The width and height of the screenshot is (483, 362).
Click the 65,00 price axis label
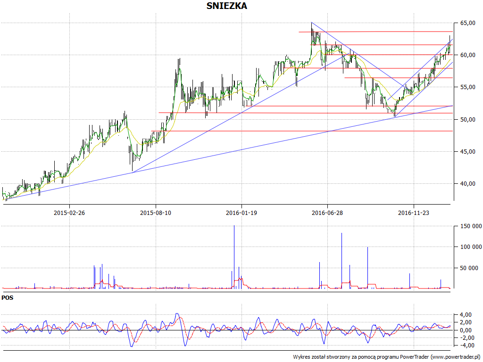point(467,23)
